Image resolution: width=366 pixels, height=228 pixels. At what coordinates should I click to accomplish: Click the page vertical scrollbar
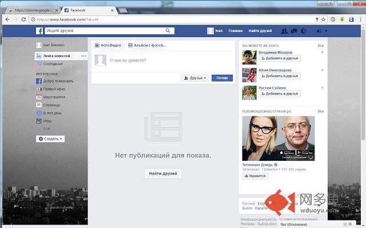363,85
